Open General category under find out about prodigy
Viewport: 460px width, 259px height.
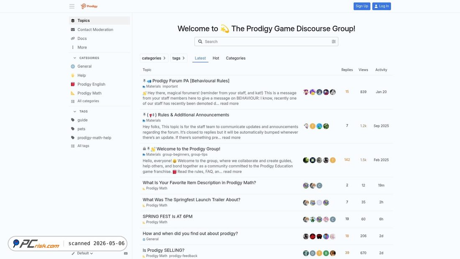point(151,239)
